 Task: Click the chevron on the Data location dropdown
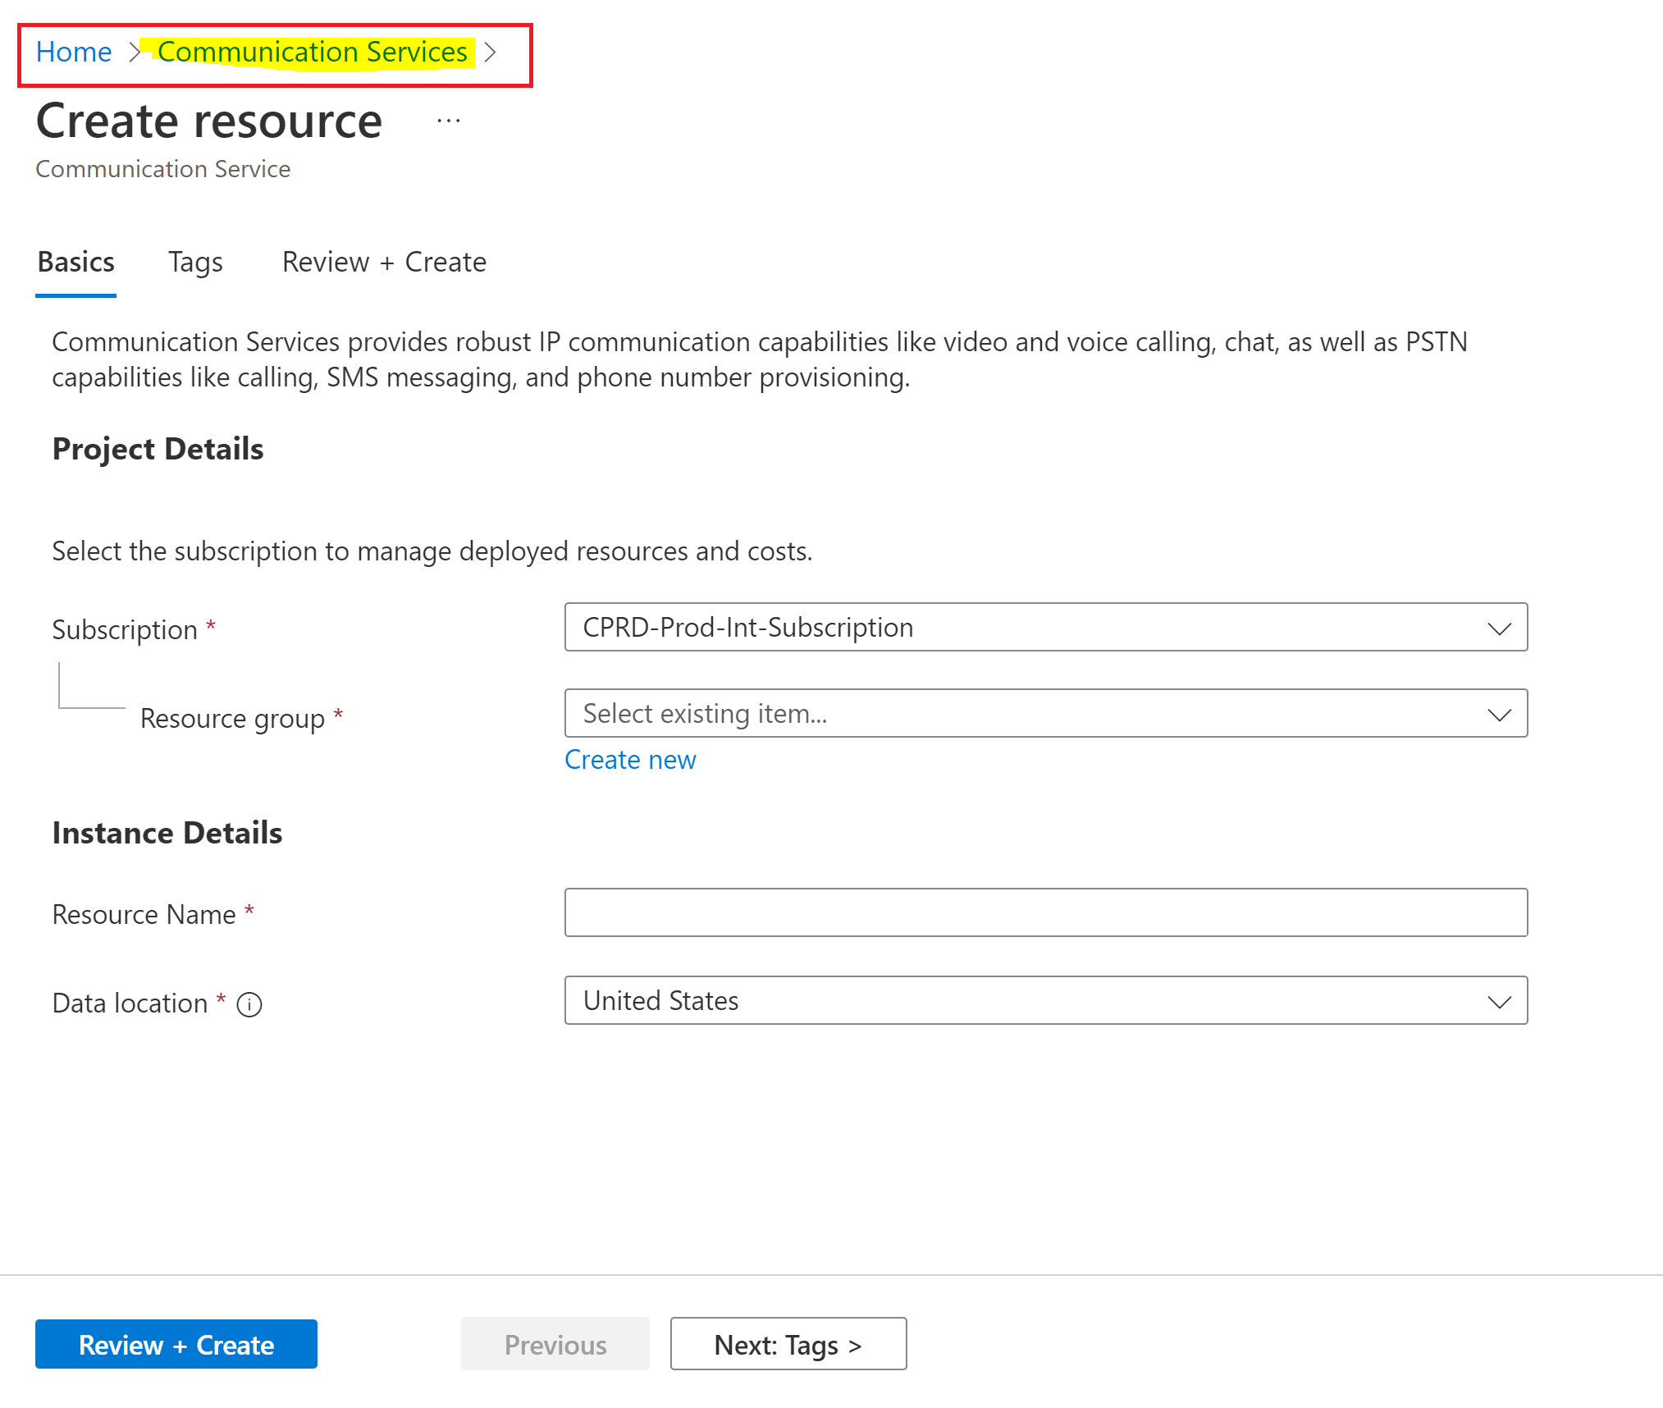tap(1499, 1001)
